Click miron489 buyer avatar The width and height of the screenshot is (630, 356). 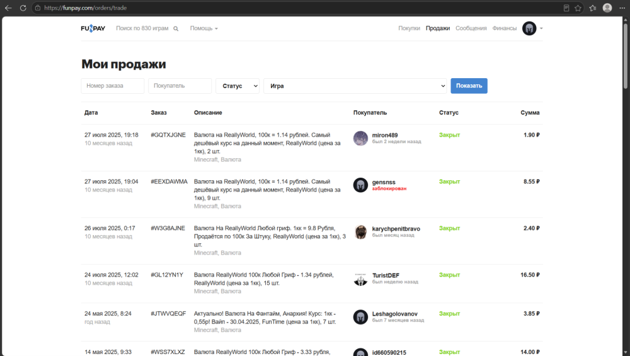360,138
